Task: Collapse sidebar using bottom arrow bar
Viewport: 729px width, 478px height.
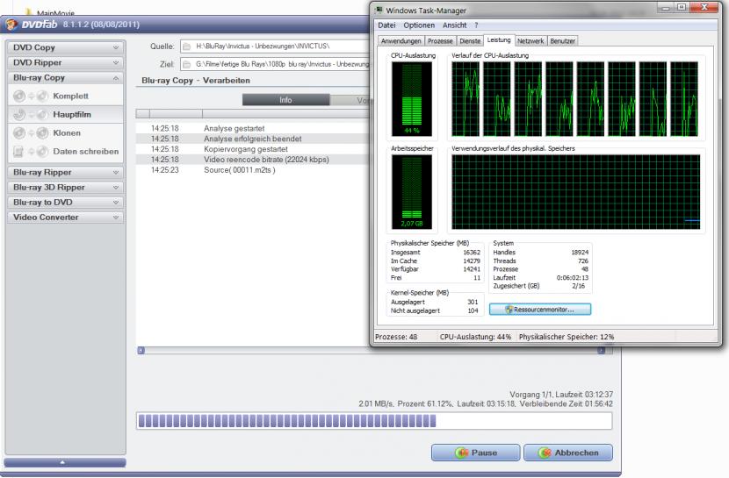Action: 65,463
